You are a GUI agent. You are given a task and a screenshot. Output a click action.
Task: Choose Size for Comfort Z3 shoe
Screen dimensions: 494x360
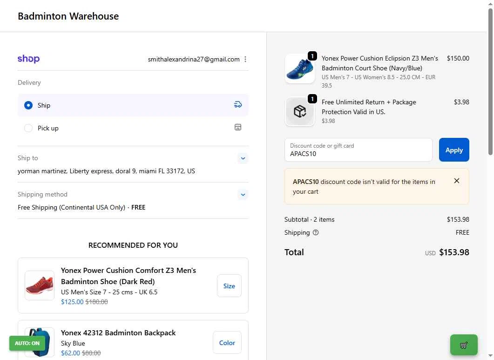click(x=229, y=286)
